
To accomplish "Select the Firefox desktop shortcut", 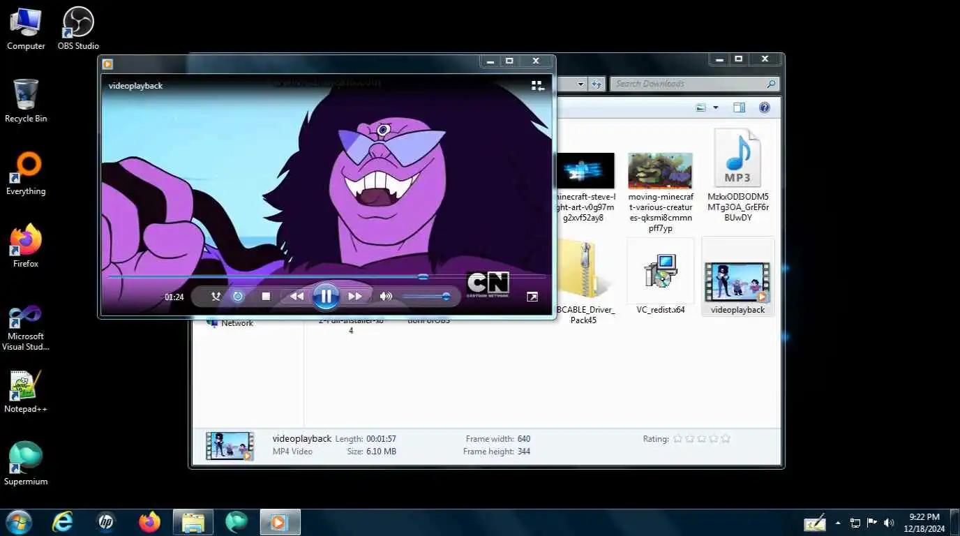I will (26, 246).
